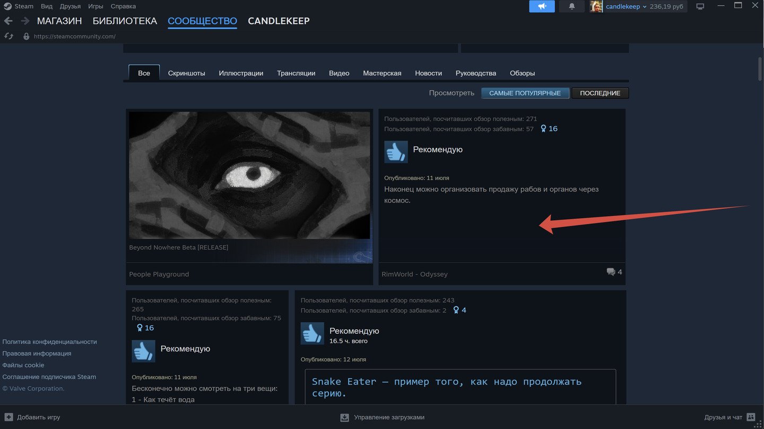Viewport: 764px width, 429px height.
Task: Open Соглашение подписчика Steam link
Action: (x=49, y=377)
